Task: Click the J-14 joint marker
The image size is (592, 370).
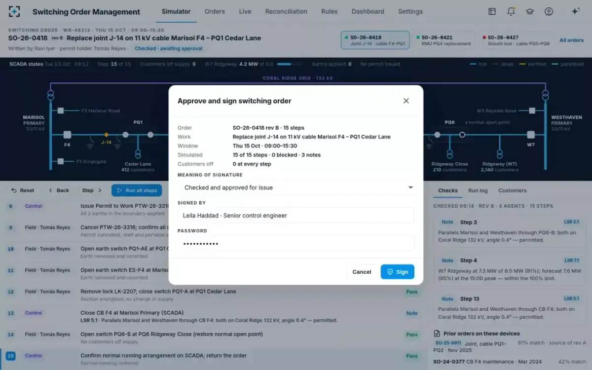Action: (106, 135)
